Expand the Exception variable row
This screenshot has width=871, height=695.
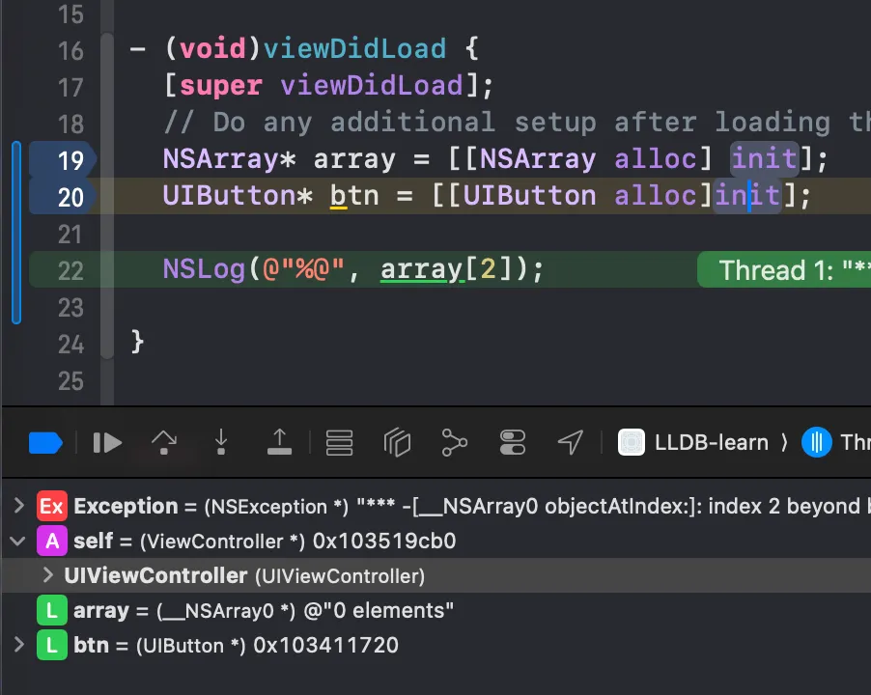point(18,506)
